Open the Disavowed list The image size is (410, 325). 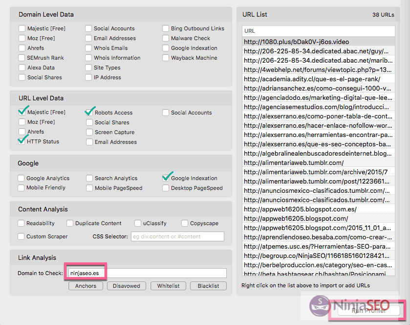(126, 286)
